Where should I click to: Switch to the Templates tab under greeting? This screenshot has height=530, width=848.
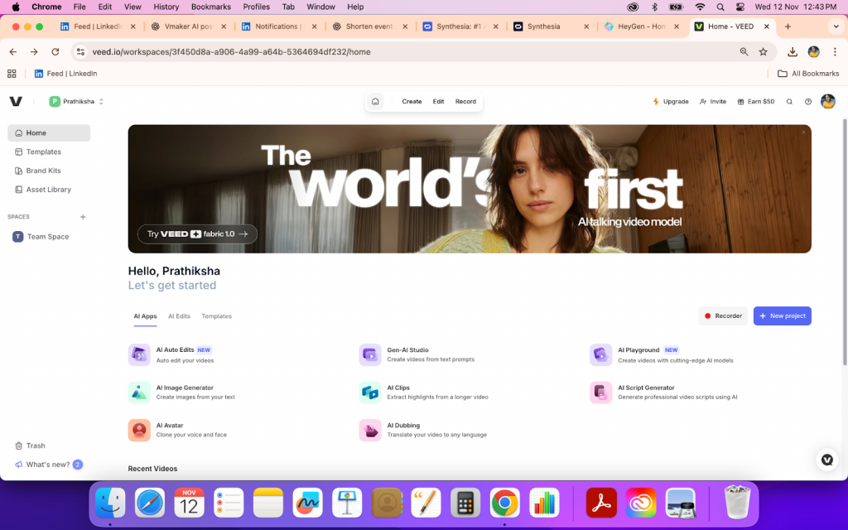[x=217, y=316]
